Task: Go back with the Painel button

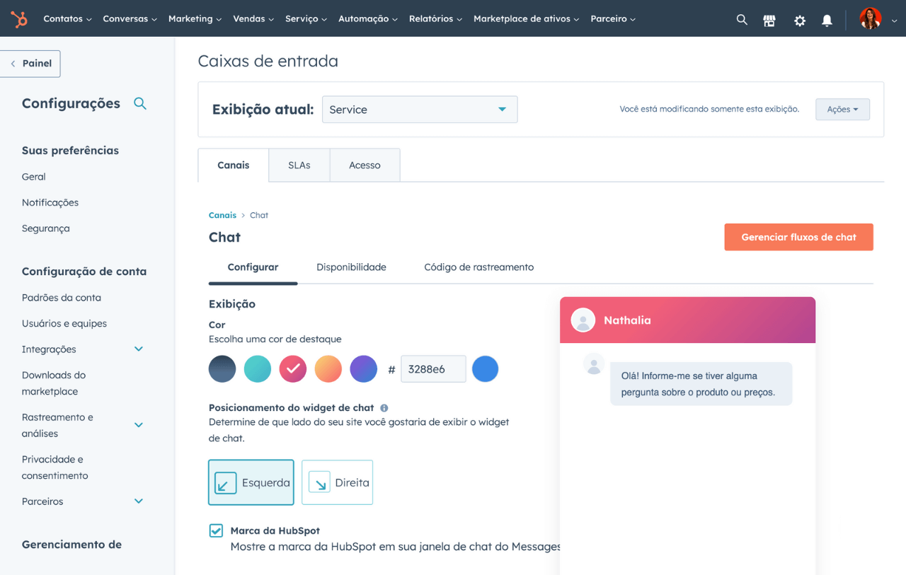Action: (x=30, y=64)
